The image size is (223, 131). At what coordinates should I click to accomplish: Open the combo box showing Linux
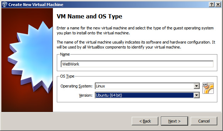pos(147,86)
